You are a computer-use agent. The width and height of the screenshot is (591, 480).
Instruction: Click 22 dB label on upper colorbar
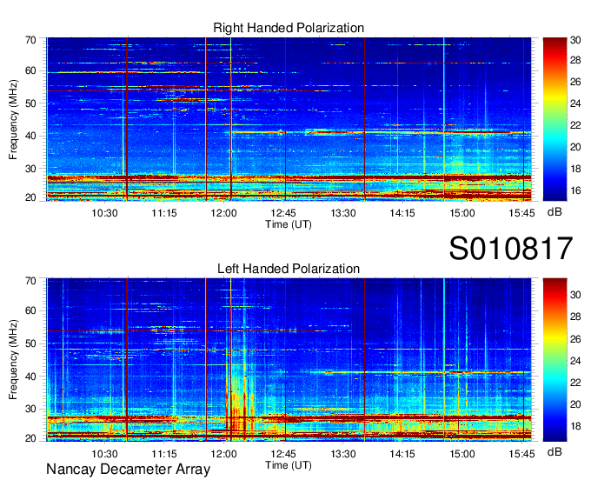tap(575, 125)
